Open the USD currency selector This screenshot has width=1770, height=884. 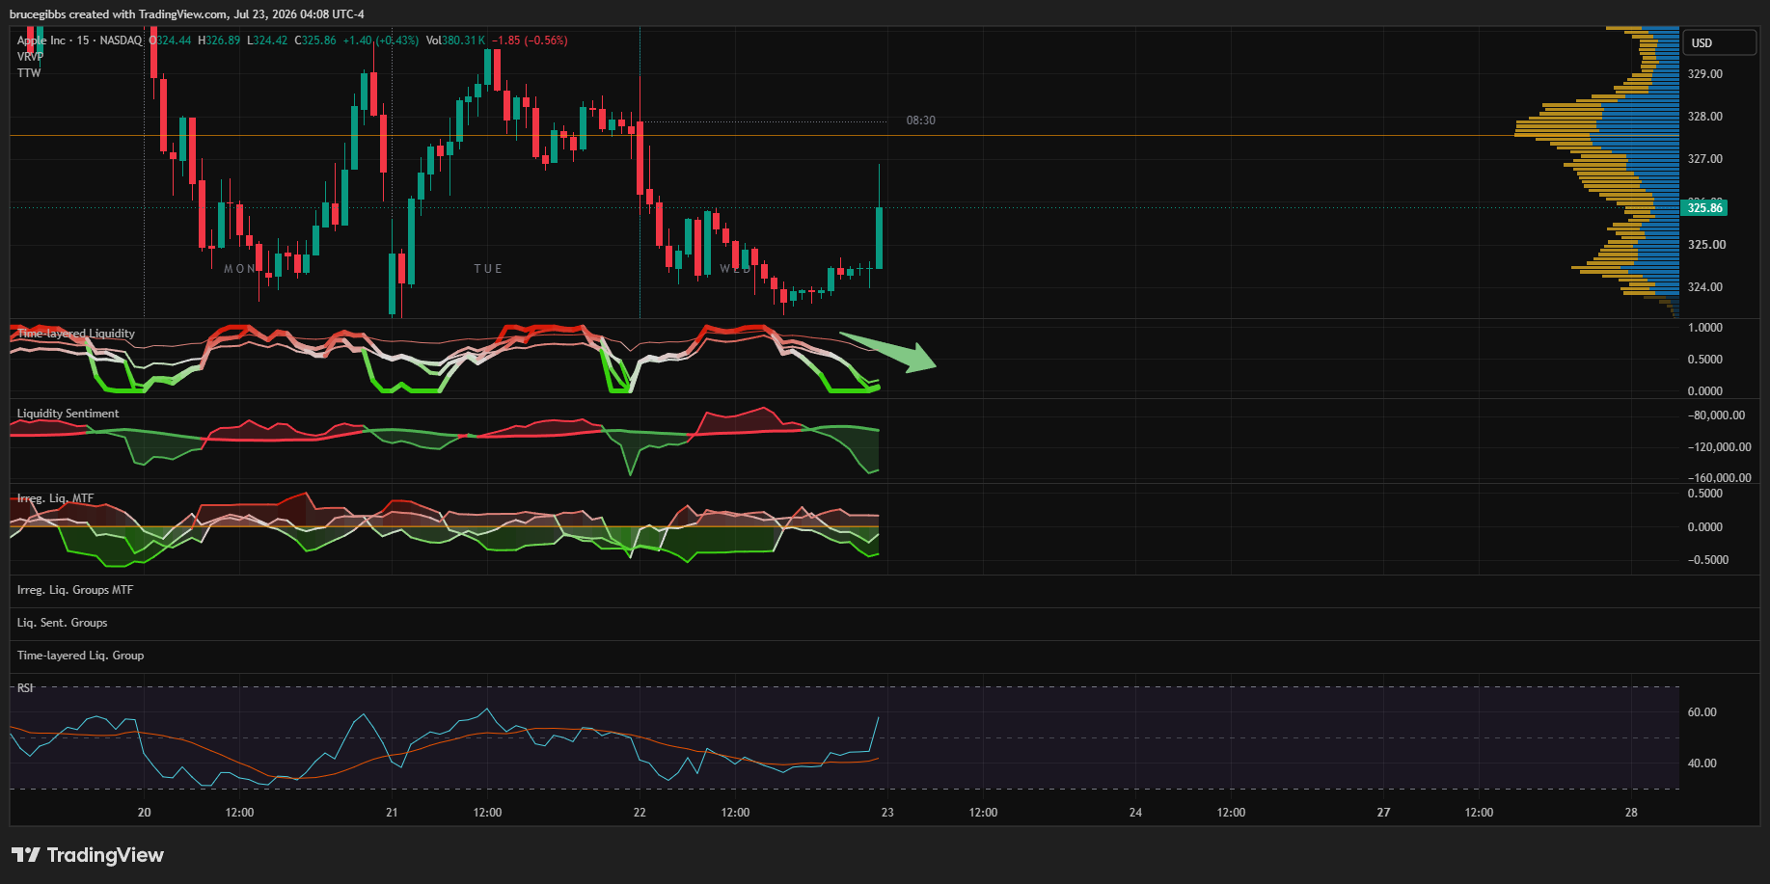click(1720, 43)
